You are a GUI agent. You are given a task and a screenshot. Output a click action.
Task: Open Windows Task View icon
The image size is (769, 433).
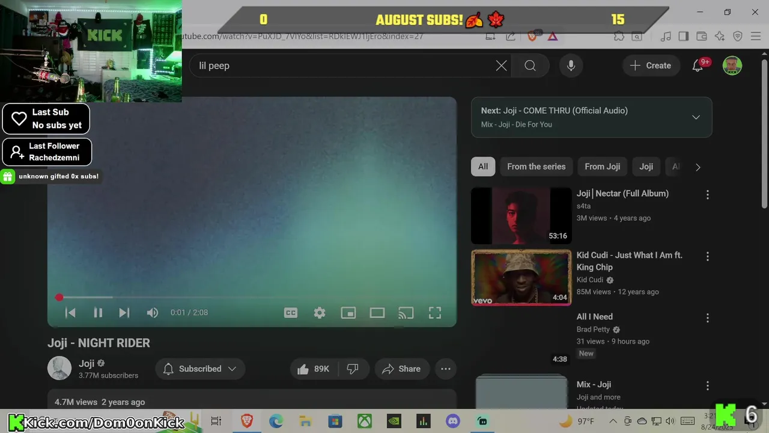pos(216,421)
